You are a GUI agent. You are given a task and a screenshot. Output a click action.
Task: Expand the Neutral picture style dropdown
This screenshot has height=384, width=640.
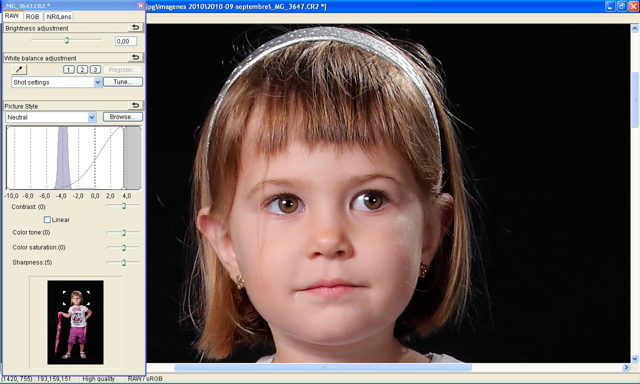91,117
